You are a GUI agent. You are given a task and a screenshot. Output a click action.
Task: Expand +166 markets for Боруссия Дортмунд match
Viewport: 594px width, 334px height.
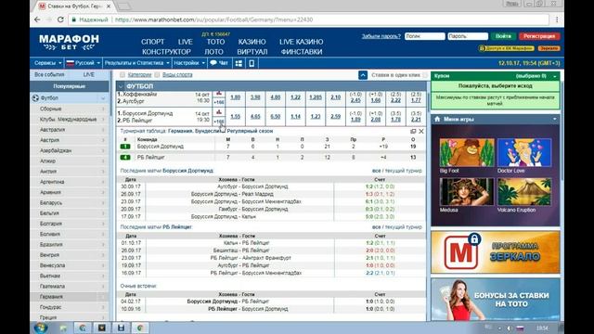pyautogui.click(x=219, y=122)
